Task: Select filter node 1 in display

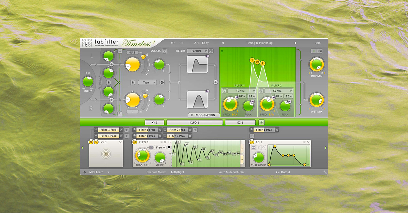Action: point(252,60)
